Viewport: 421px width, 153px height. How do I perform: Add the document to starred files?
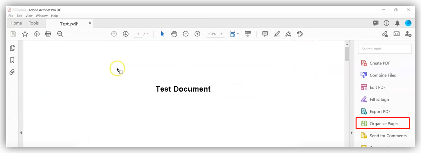point(25,34)
